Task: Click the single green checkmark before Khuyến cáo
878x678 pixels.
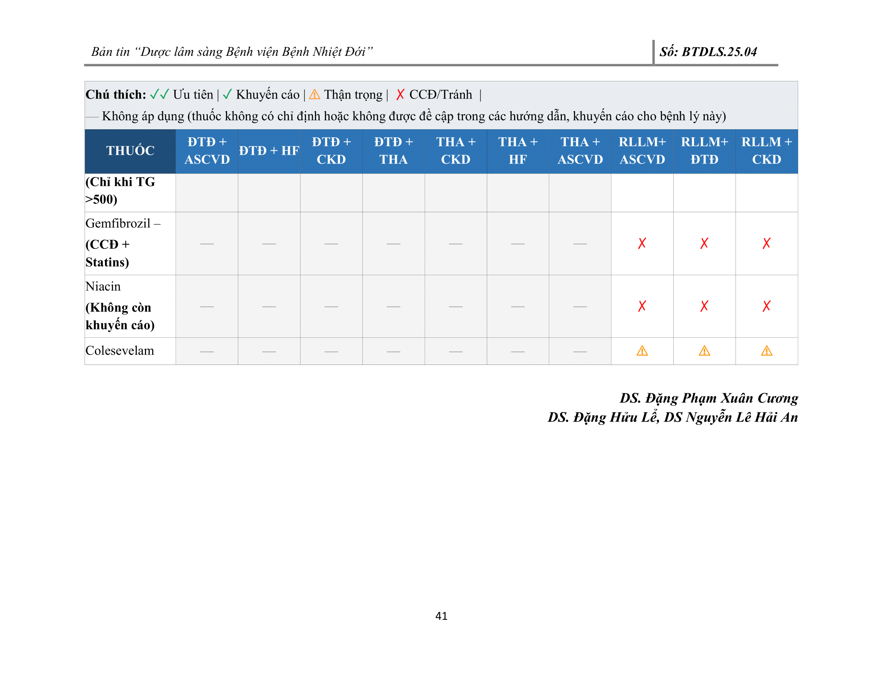Action: coord(227,95)
